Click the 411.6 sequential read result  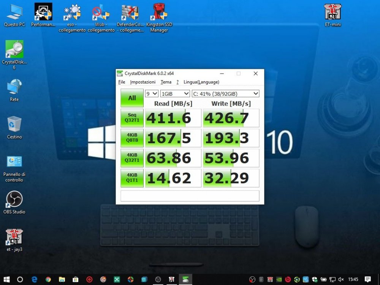(x=173, y=118)
